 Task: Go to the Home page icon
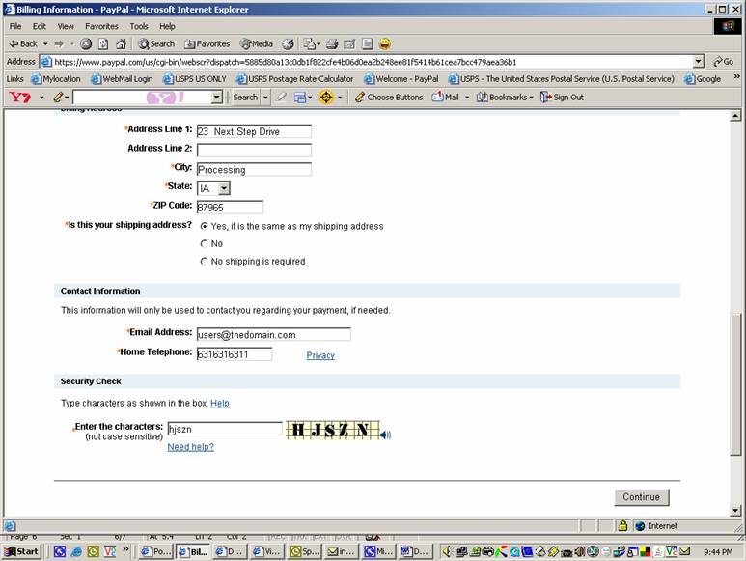(121, 44)
